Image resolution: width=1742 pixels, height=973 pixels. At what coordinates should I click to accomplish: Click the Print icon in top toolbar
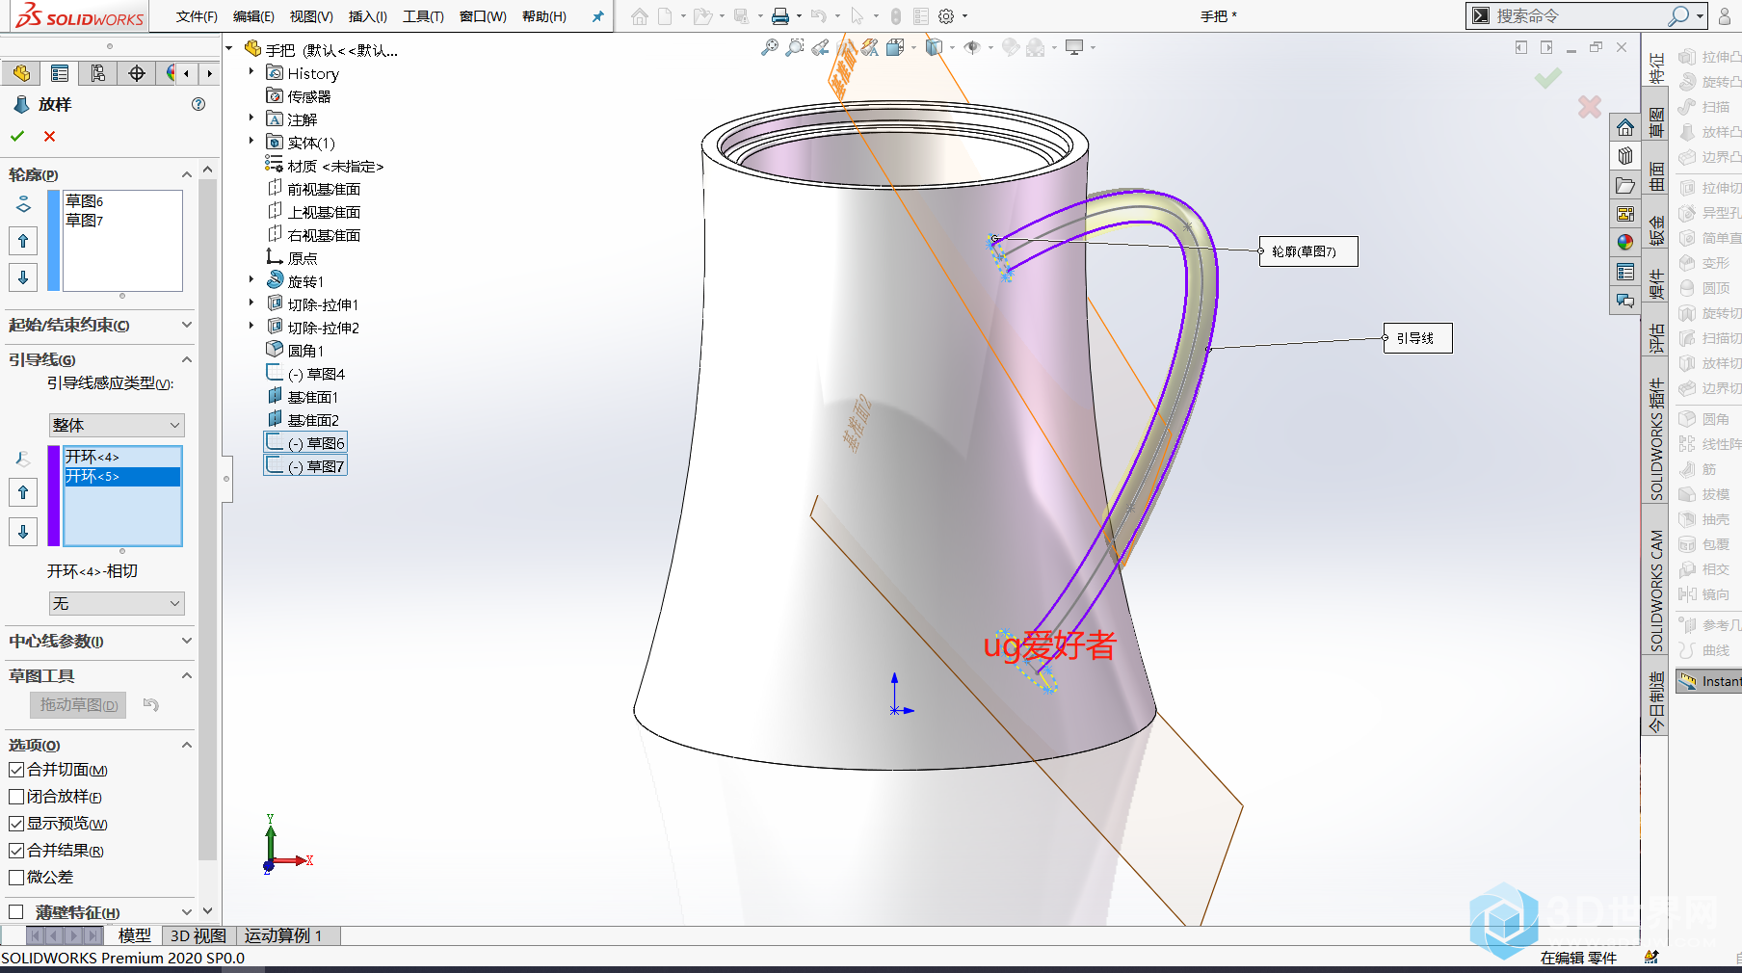pyautogui.click(x=780, y=16)
